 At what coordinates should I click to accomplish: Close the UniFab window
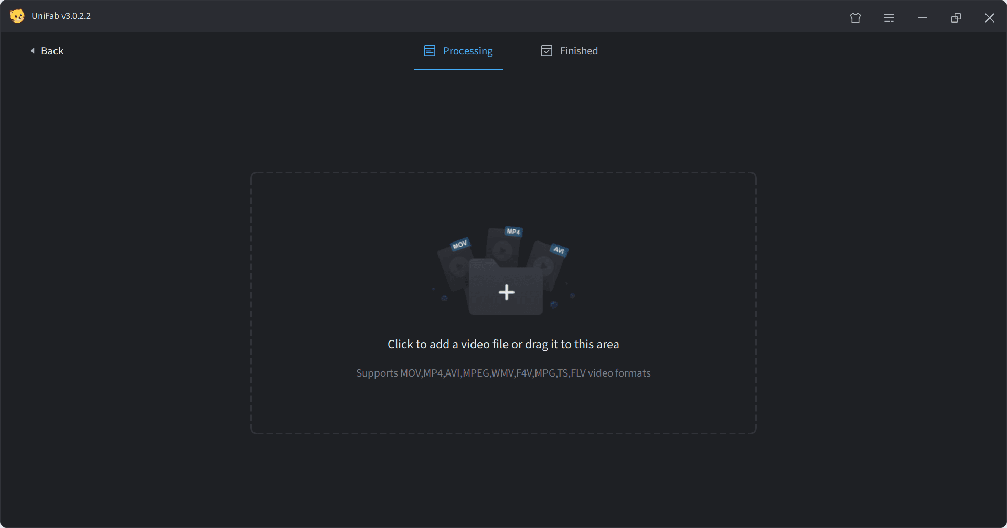[990, 18]
